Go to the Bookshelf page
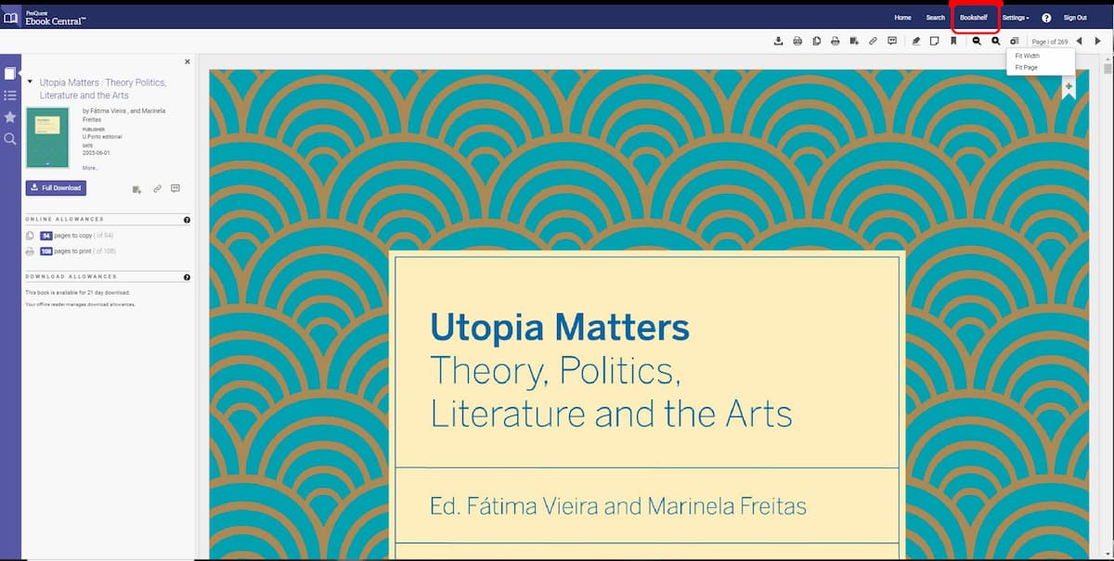 (x=975, y=17)
